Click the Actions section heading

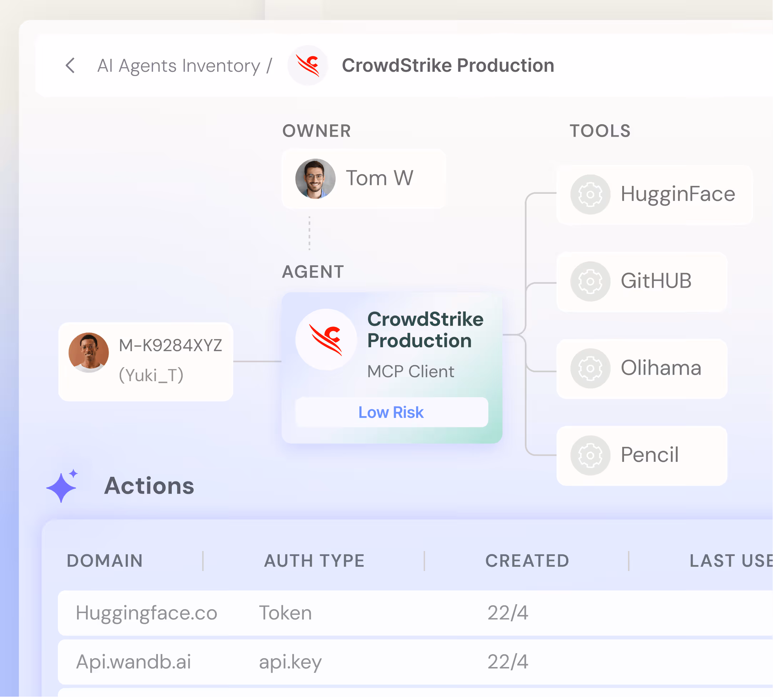pos(149,486)
